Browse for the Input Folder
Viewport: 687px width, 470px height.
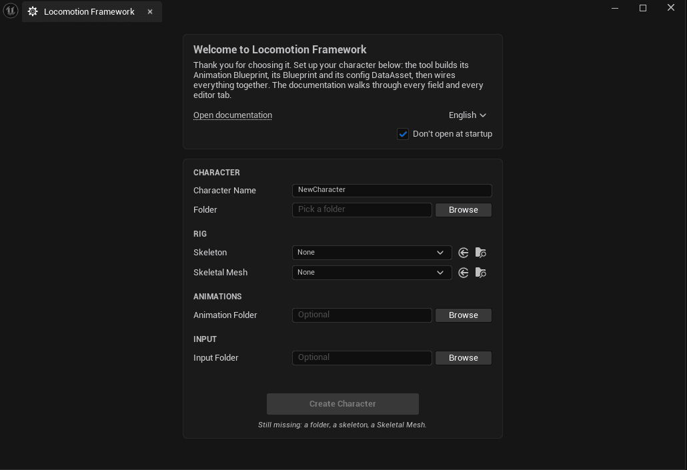[x=463, y=358]
